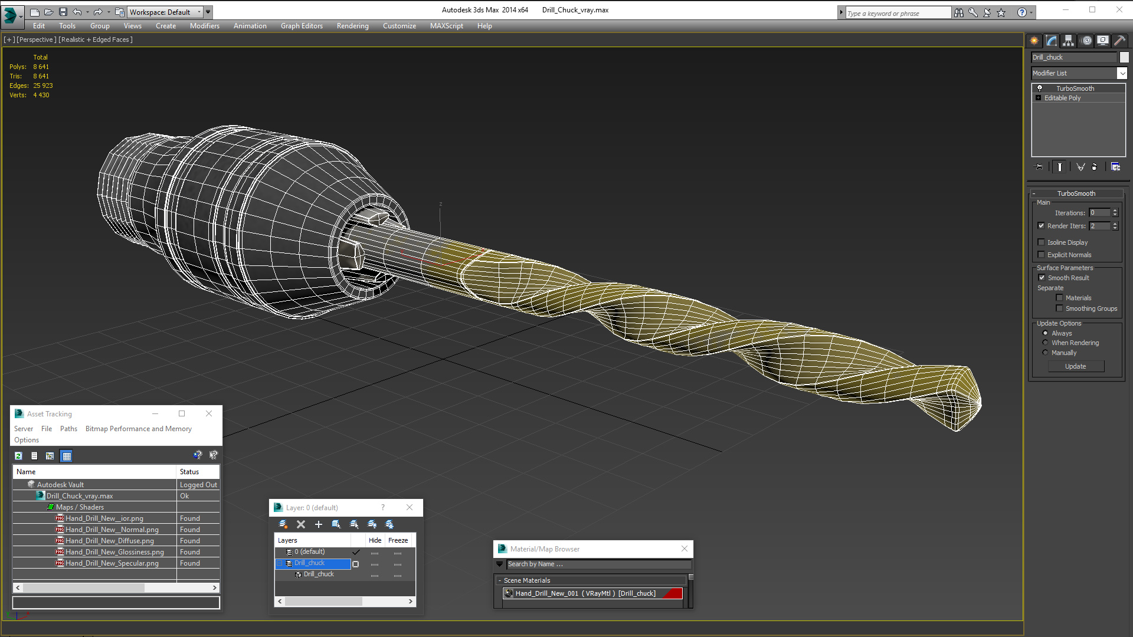Redo the last action
This screenshot has height=637, width=1133.
click(x=98, y=12)
